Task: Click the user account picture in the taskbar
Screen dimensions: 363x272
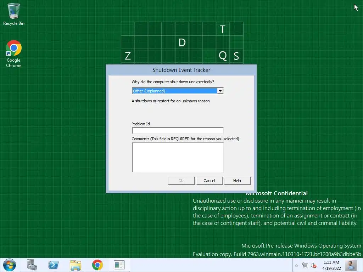Action: point(351,265)
